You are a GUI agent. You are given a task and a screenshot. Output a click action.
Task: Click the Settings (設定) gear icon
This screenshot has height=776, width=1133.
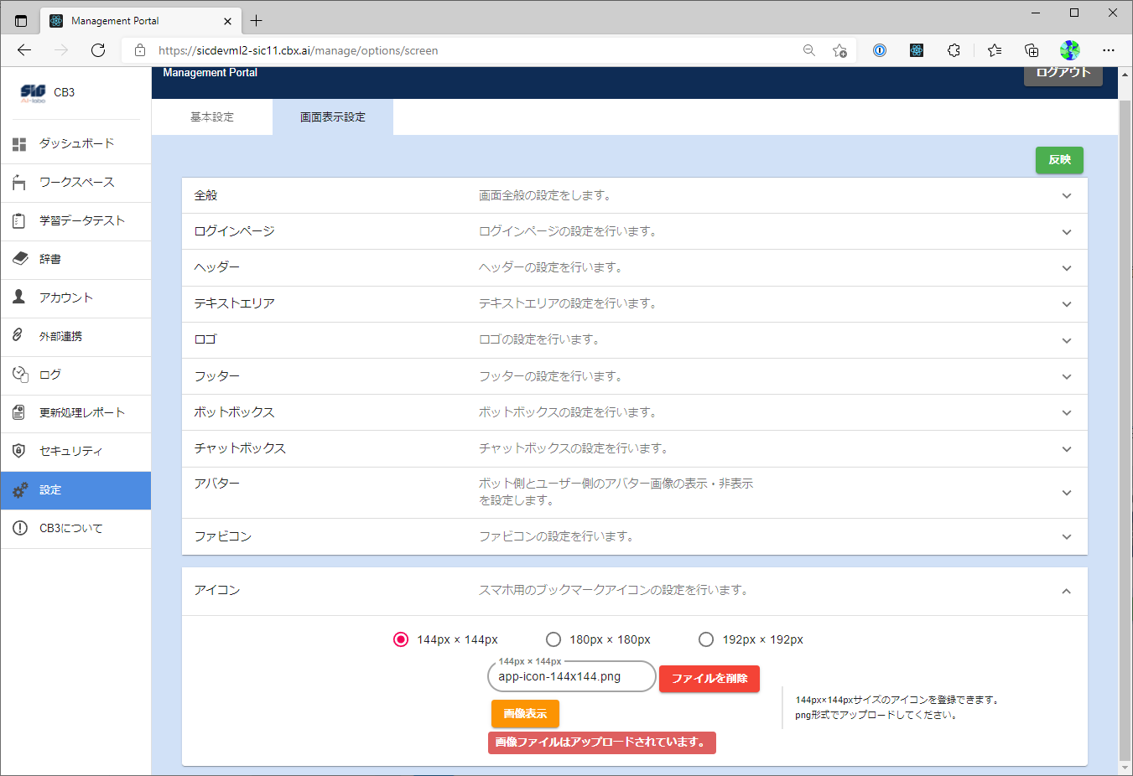pyautogui.click(x=20, y=490)
